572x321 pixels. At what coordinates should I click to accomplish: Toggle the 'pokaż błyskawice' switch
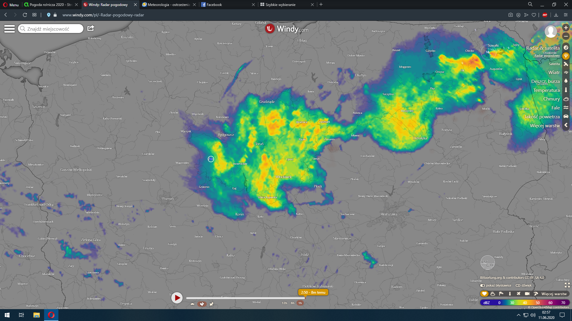click(483, 285)
